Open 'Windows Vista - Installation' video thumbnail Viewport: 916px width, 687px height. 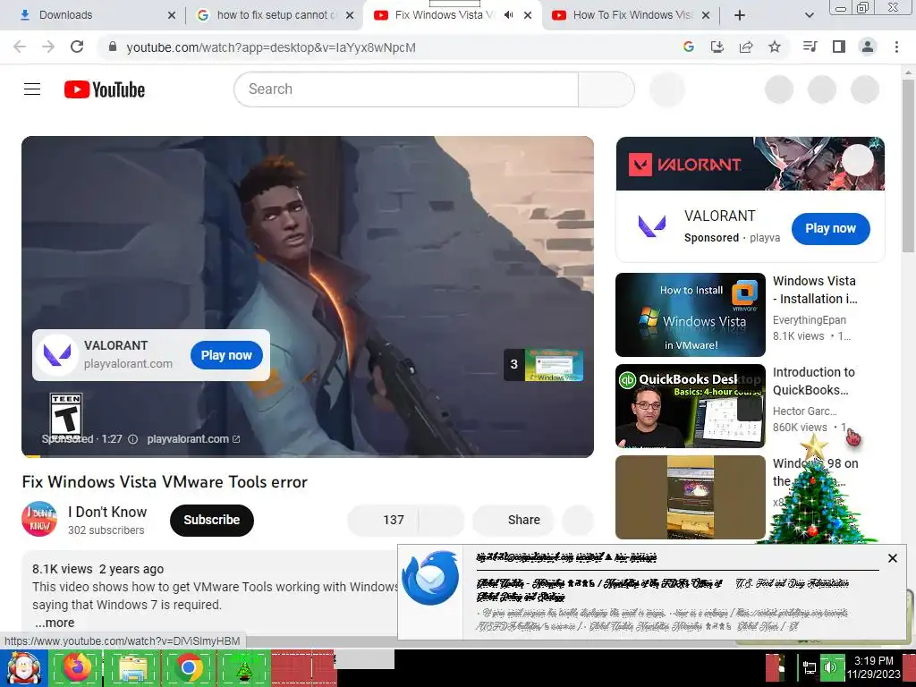coord(690,314)
